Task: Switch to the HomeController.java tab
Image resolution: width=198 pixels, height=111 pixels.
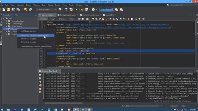Action: point(90,15)
